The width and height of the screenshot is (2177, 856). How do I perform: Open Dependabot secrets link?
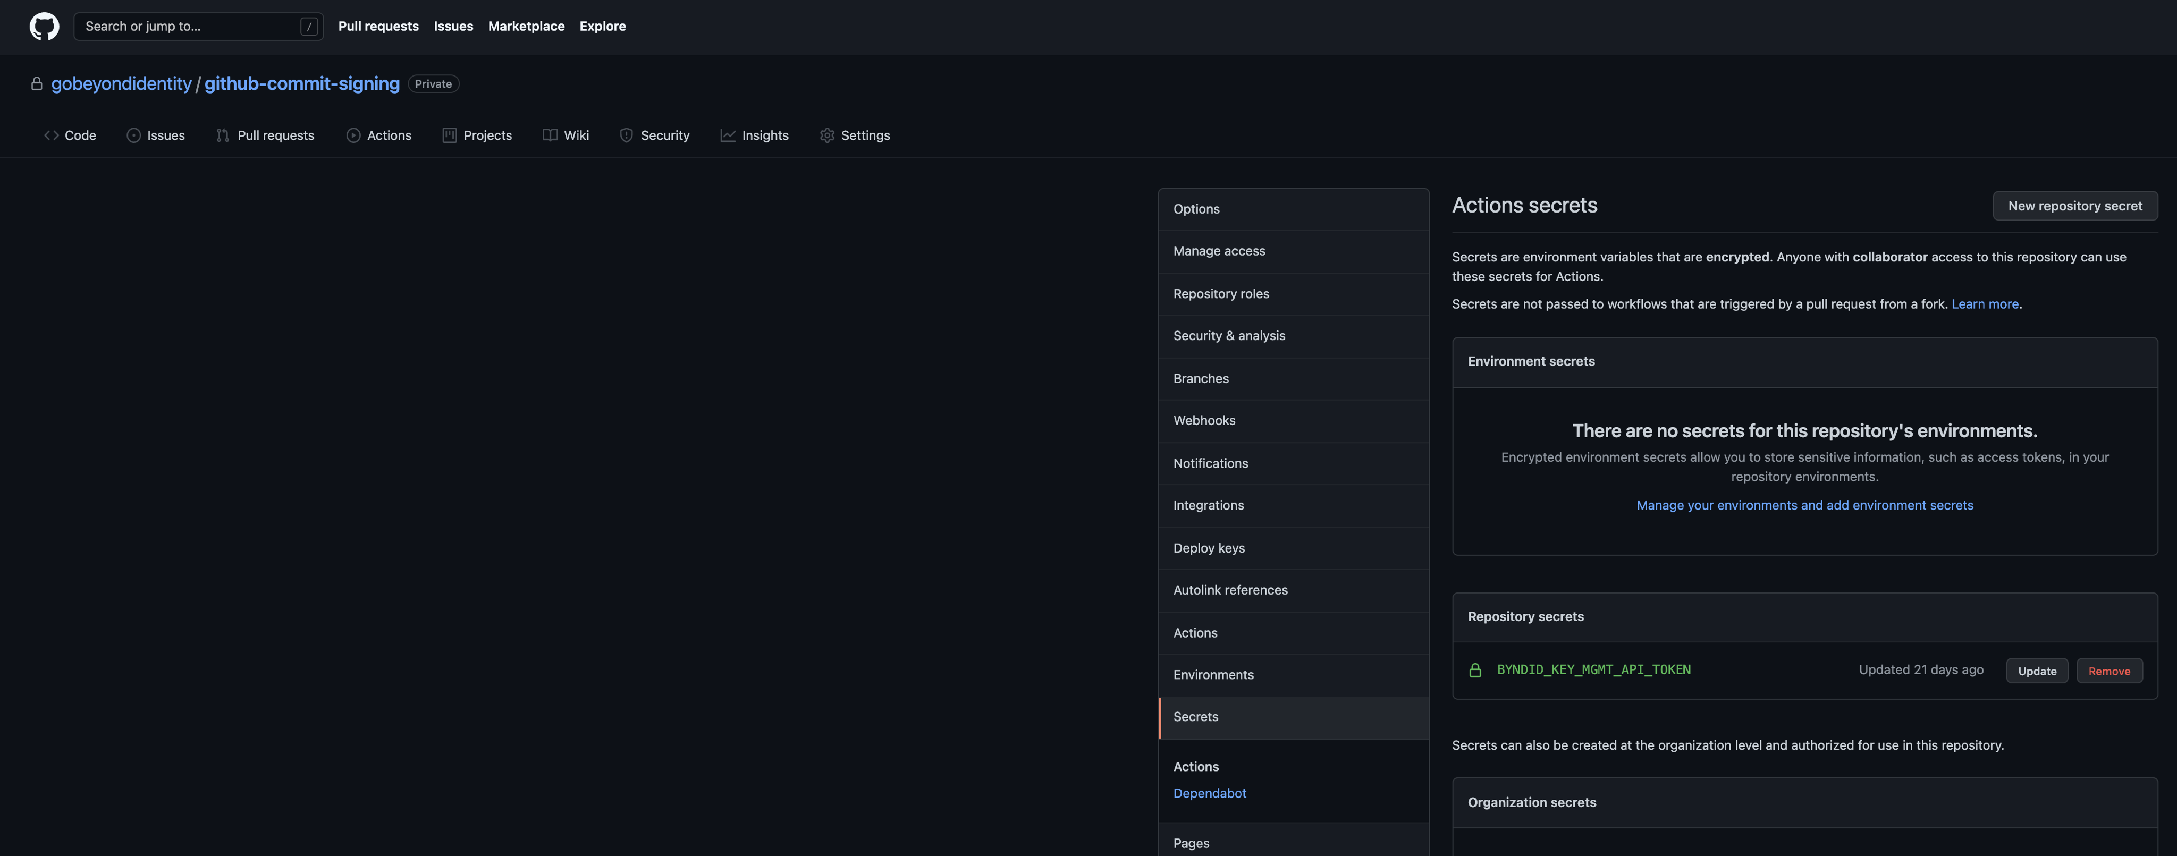(1209, 793)
